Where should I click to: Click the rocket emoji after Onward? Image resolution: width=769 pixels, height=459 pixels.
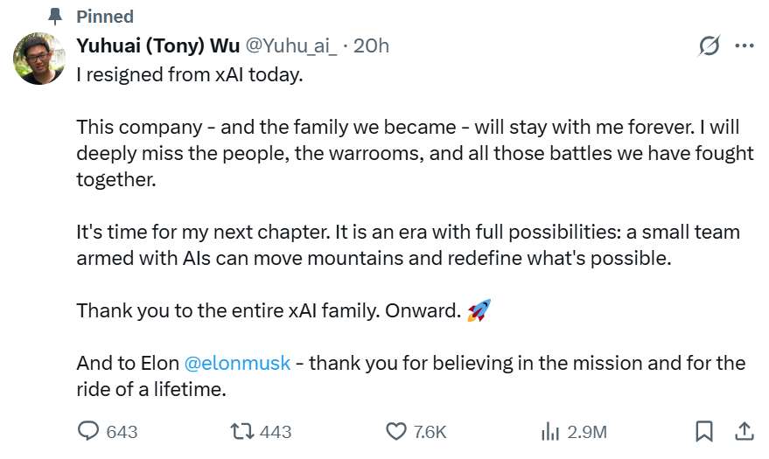point(479,310)
